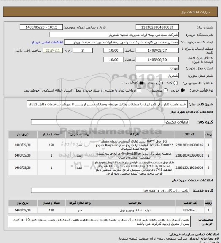The width and height of the screenshot is (221, 243).
Task: Click the جزئیات اطلاعات نیاز header bar
Action: click(x=110, y=12)
